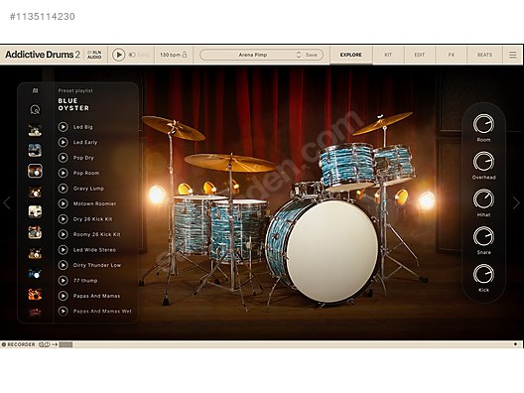Open the FX tab

point(452,55)
